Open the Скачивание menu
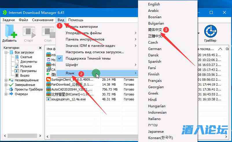The height and width of the screenshot is (142, 232). pos(43,20)
